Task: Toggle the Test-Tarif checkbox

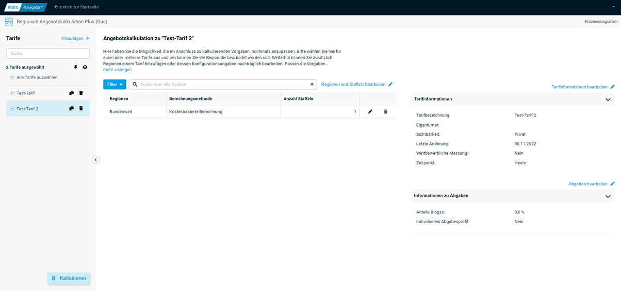Action: [x=12, y=93]
